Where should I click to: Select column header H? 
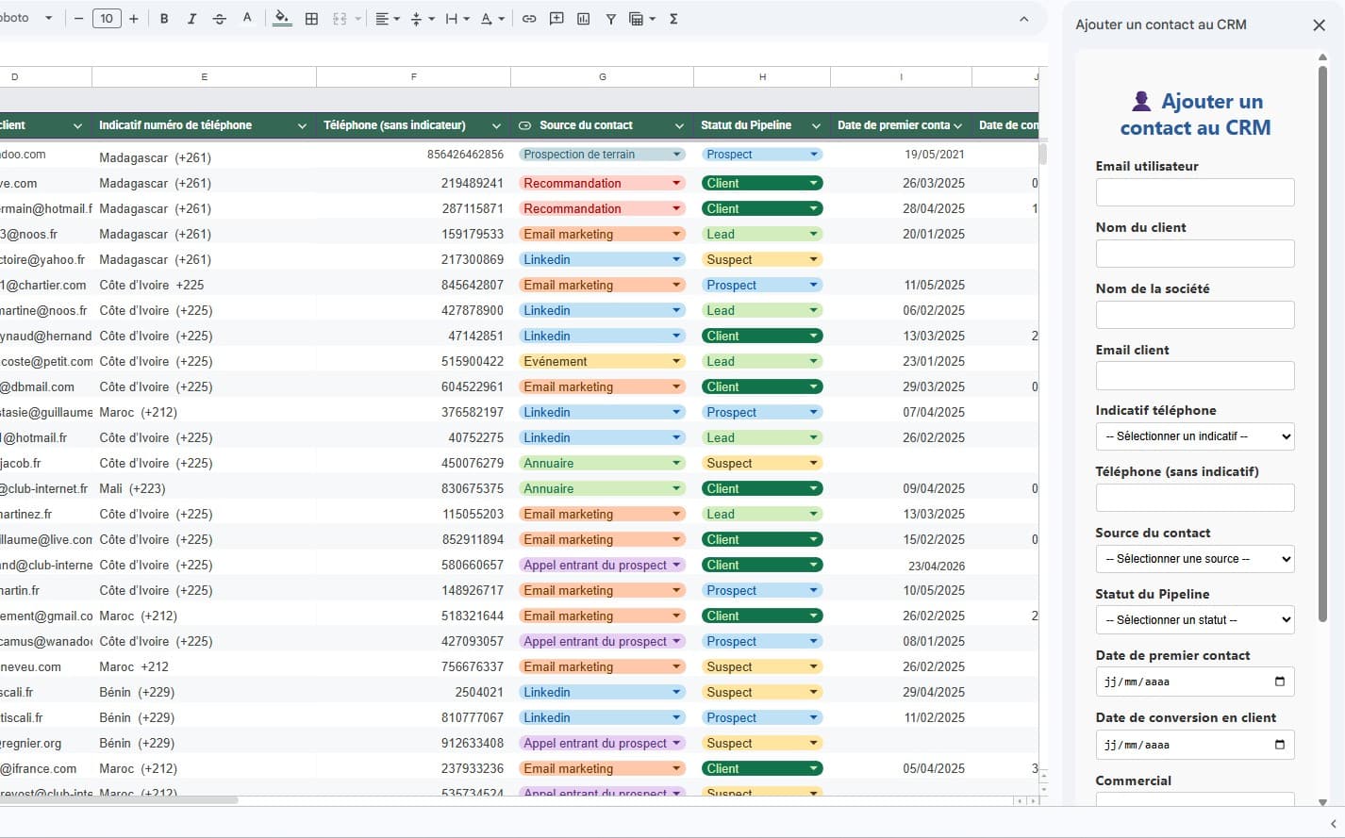coord(762,77)
